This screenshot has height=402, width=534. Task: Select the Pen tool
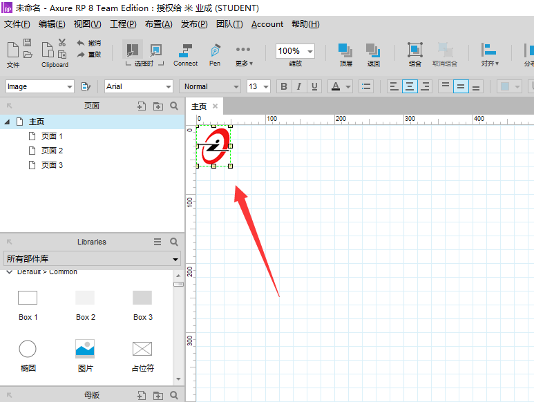pos(215,55)
